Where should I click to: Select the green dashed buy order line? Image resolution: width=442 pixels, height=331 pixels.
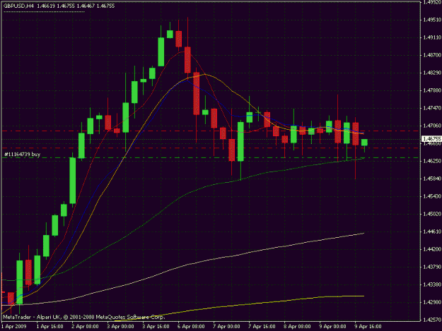[210, 158]
